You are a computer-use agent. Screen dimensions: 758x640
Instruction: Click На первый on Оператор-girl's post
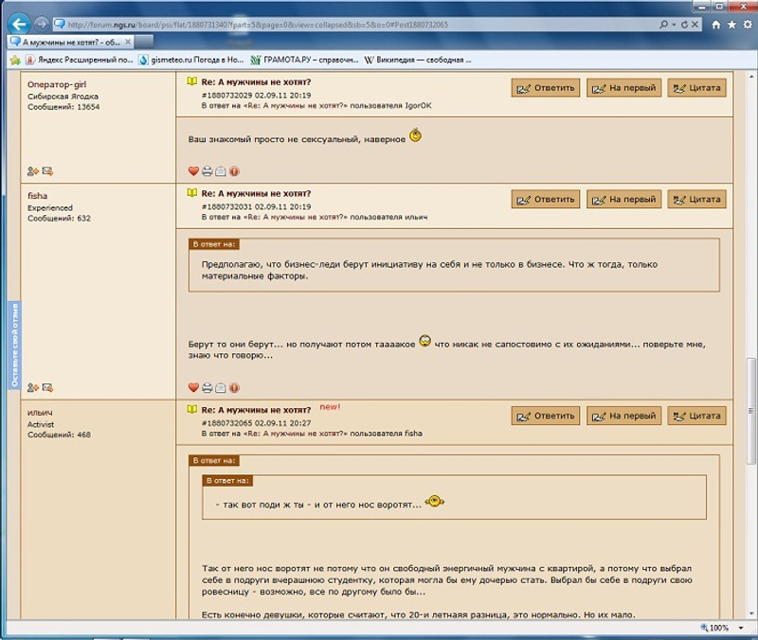click(x=623, y=88)
